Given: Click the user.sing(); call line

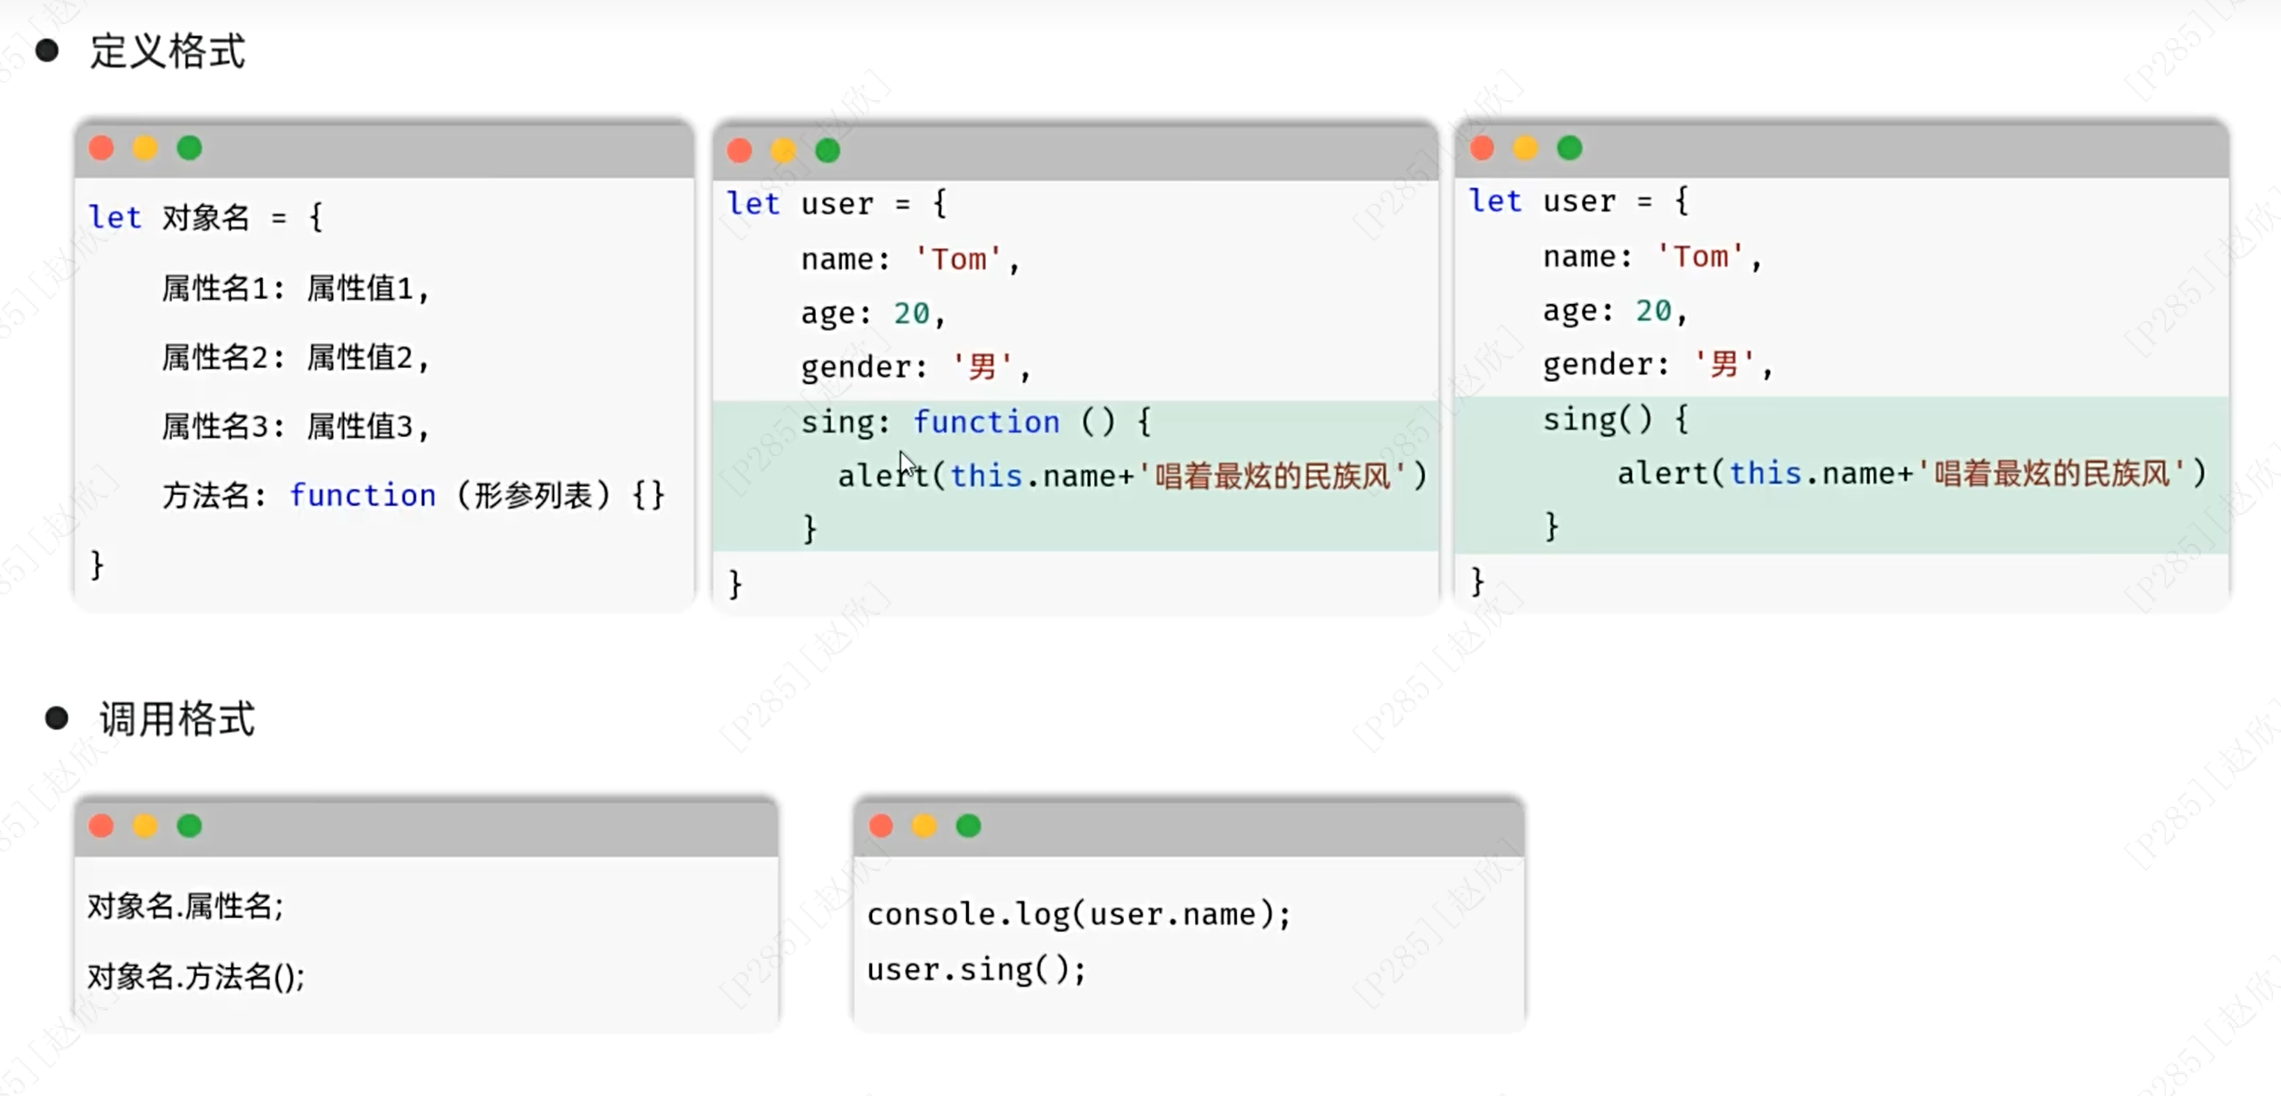Looking at the screenshot, I should point(976,969).
